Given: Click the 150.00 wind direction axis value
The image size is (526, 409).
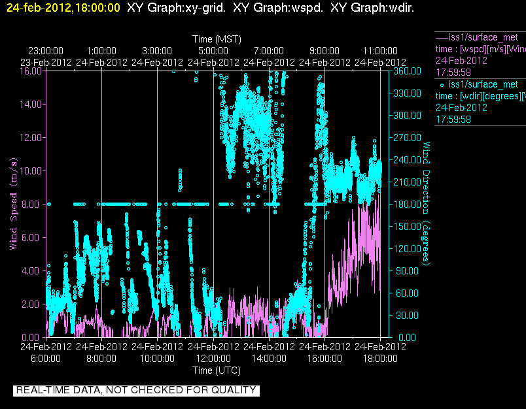Looking at the screenshot, I should 407,227.
